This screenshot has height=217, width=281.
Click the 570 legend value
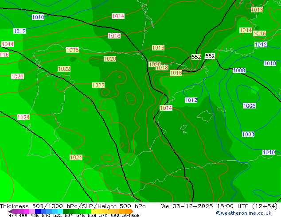tap(103, 215)
